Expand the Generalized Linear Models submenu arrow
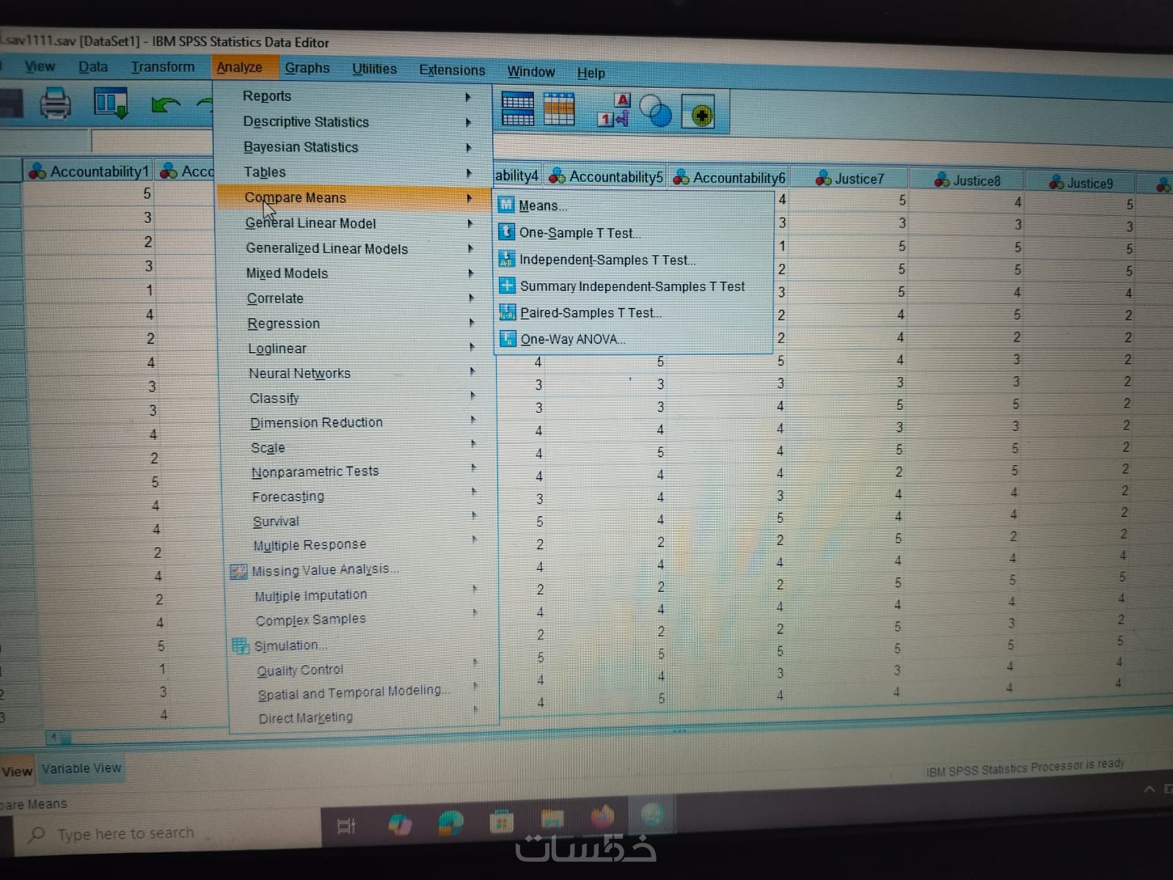This screenshot has width=1173, height=880. pos(469,249)
